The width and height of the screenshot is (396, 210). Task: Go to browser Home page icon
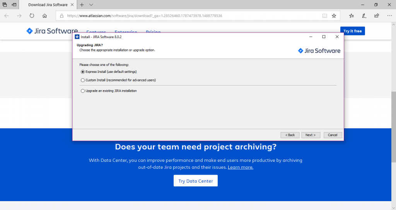(x=44, y=15)
